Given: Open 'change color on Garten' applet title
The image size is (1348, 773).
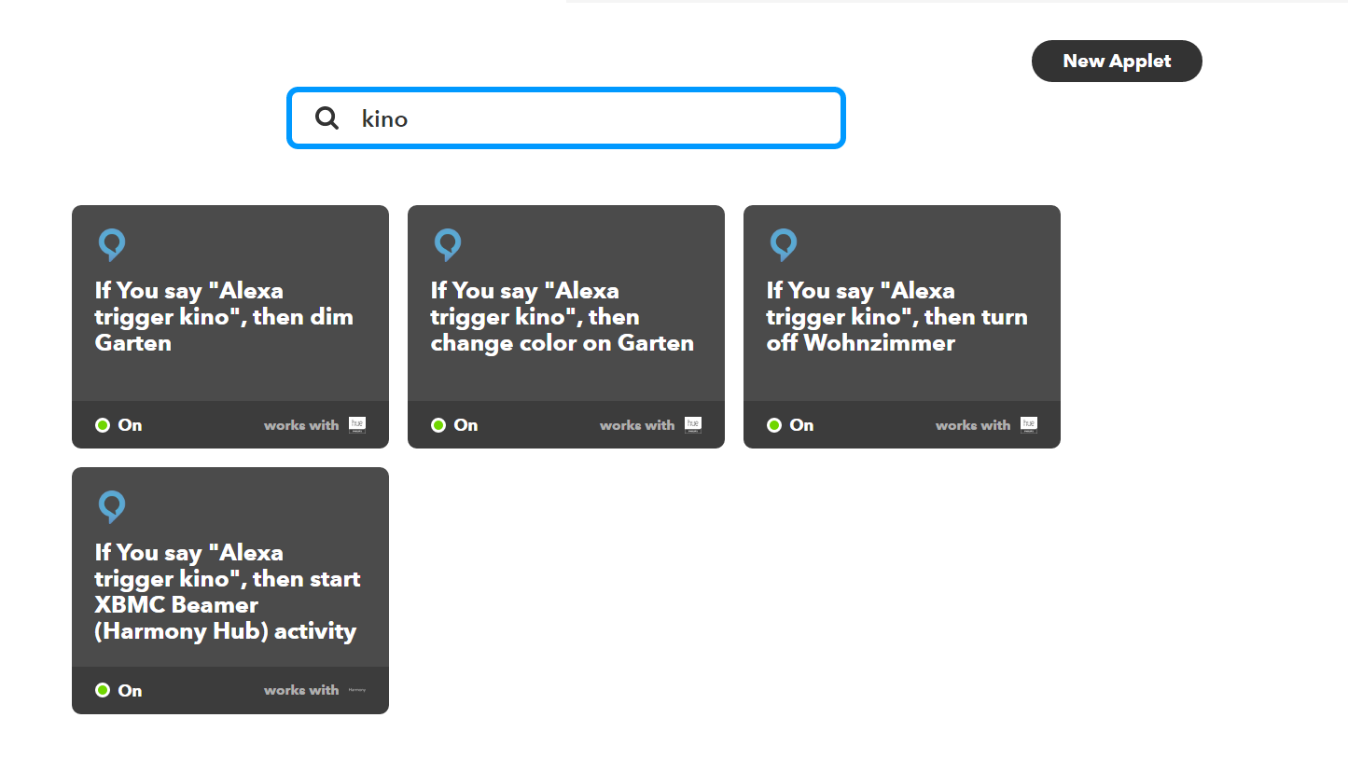Looking at the screenshot, I should click(x=563, y=317).
